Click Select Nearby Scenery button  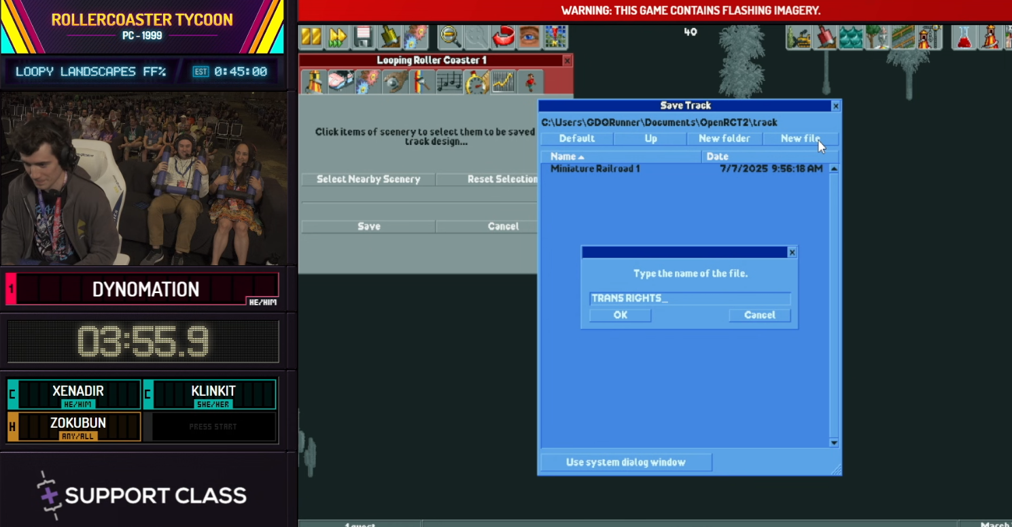coord(368,180)
